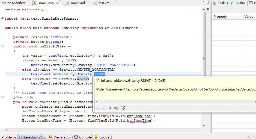
Task: Click the @Override annotation line
Action: (x=23, y=97)
